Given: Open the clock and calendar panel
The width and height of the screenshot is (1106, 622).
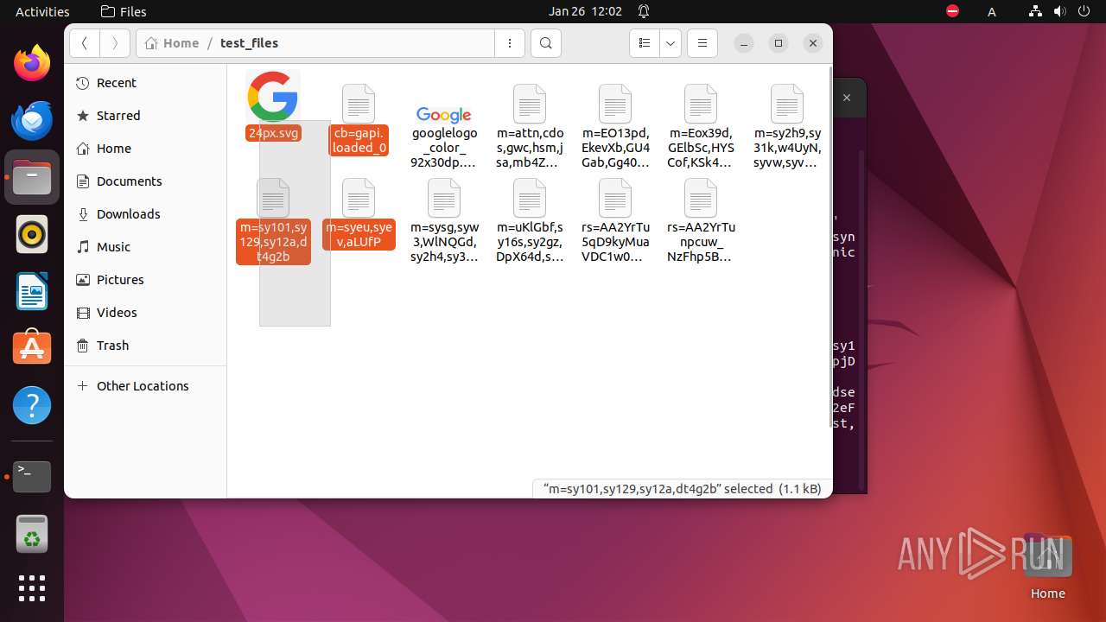Looking at the screenshot, I should pos(585,11).
